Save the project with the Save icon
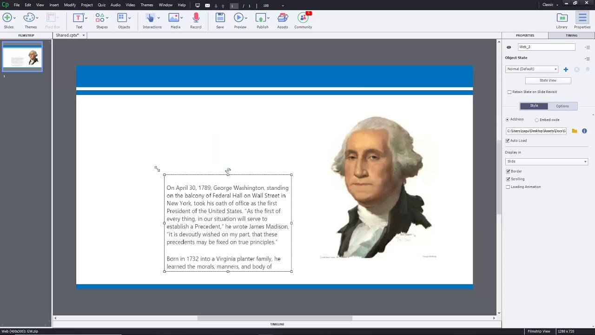Viewport: 595px width, 335px height. [x=220, y=18]
